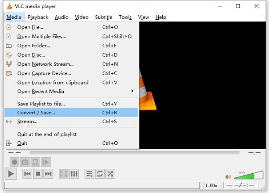Click the VLC cone title icon
The width and height of the screenshot is (269, 193).
coord(9,6)
